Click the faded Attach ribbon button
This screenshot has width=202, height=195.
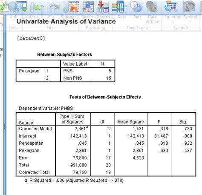pos(32,17)
